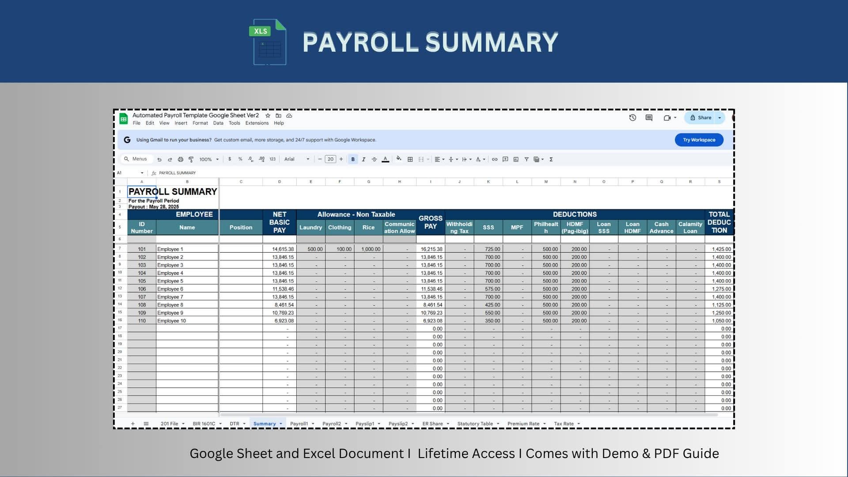848x477 pixels.
Task: Click the redo icon in toolbar
Action: tap(170, 159)
